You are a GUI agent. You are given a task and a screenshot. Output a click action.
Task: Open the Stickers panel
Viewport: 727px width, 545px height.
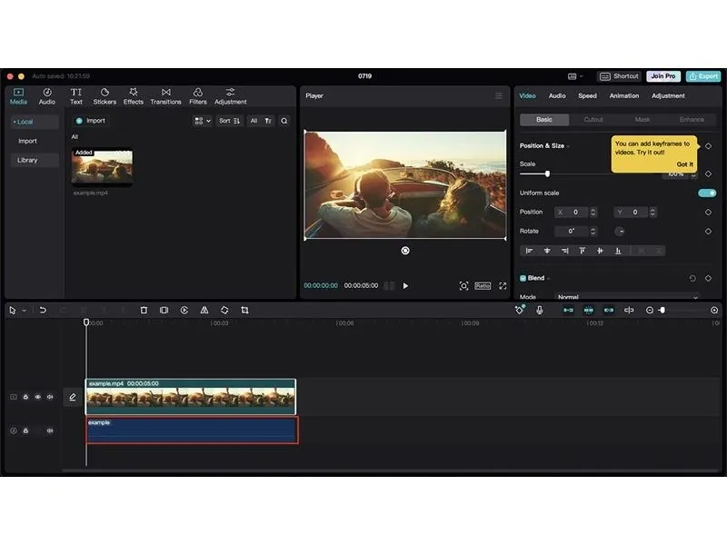(x=105, y=96)
